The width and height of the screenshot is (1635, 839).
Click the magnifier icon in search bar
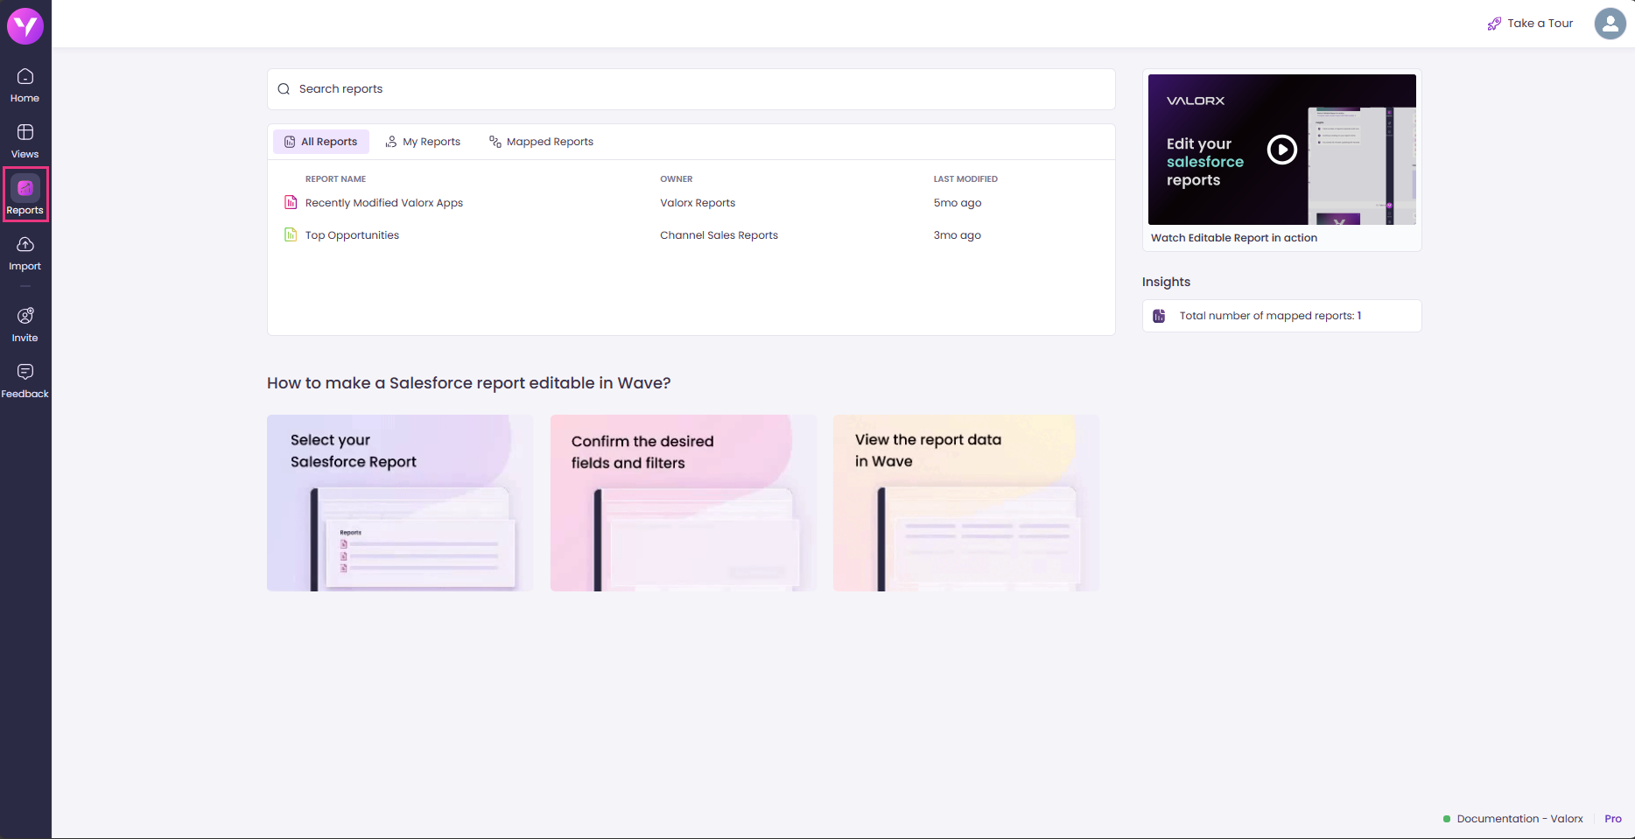point(284,89)
